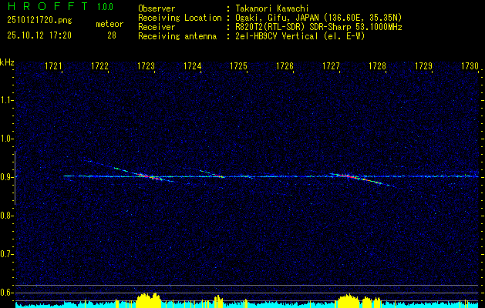Select the 1722 time axis label

(99, 66)
